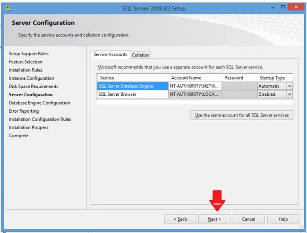Maximize the SQL Server Setup window
The image size is (307, 233).
282,7
